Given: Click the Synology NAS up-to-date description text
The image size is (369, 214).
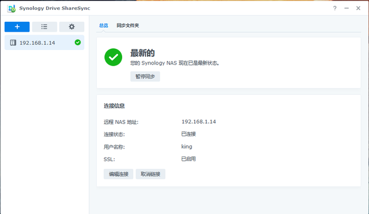Looking at the screenshot, I should [x=175, y=63].
